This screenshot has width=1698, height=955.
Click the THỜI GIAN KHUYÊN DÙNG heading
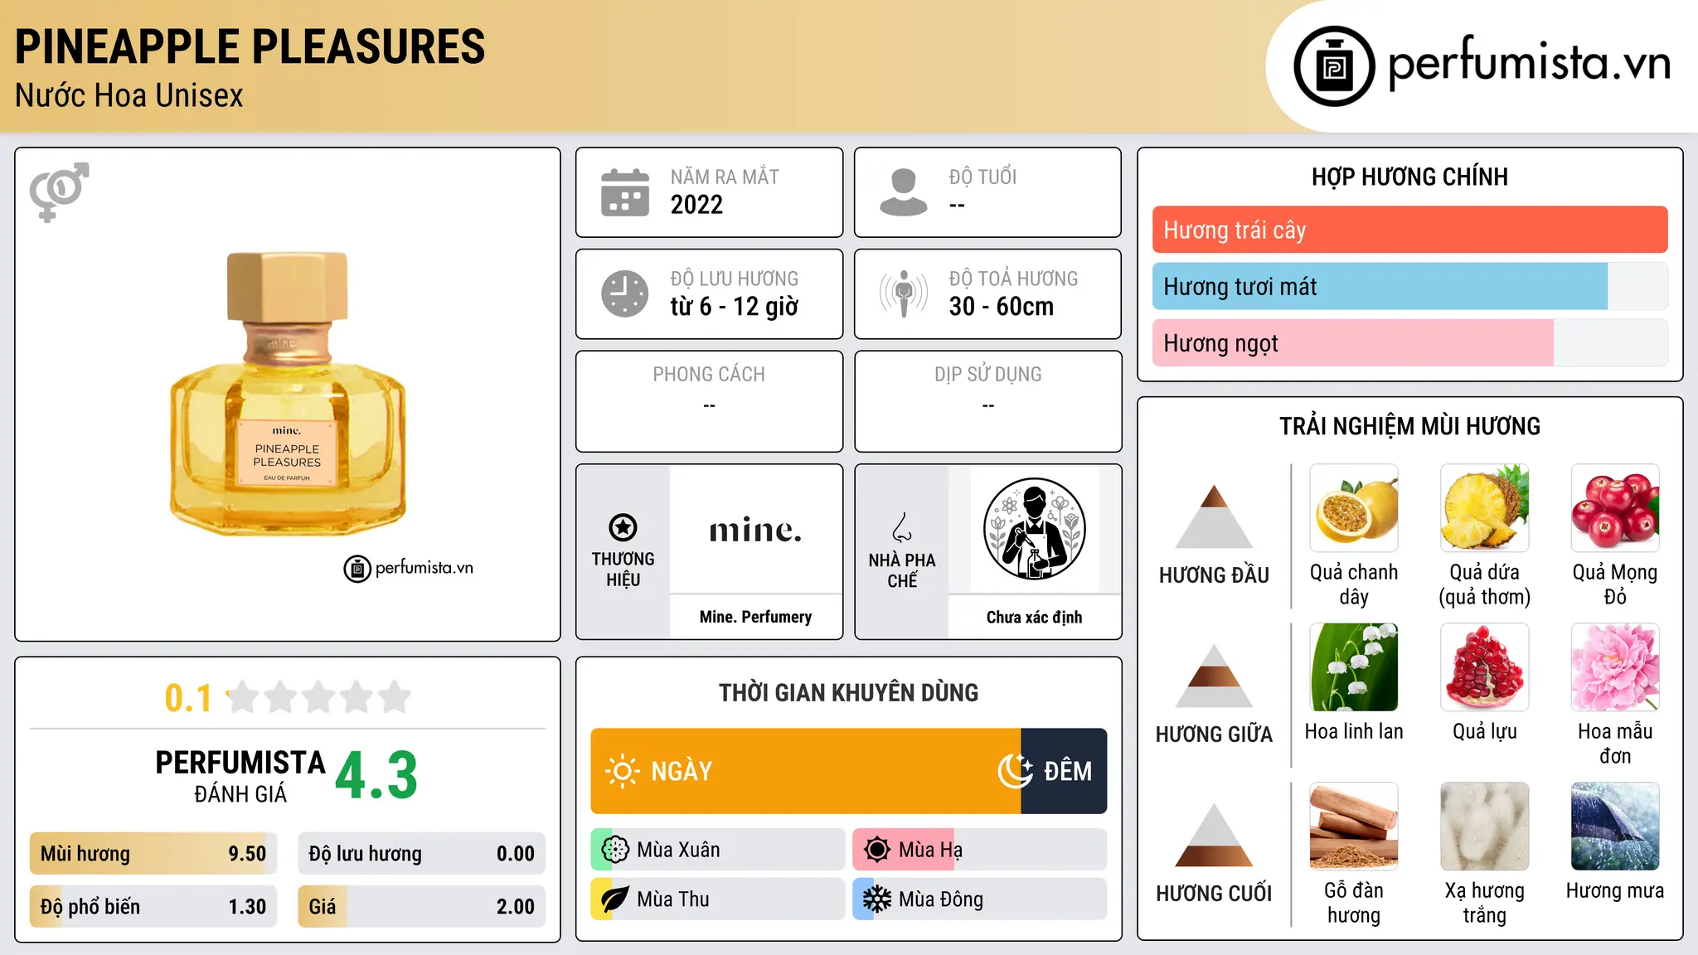(848, 692)
